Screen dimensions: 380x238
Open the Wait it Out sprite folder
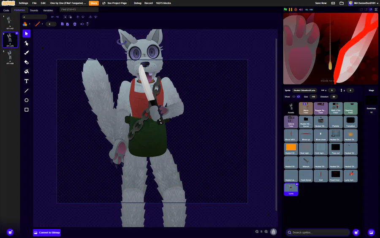336,108
